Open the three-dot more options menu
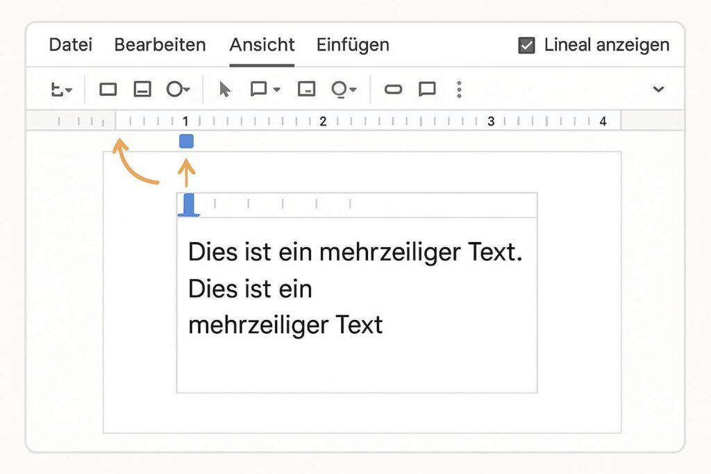The width and height of the screenshot is (711, 474). 458,90
